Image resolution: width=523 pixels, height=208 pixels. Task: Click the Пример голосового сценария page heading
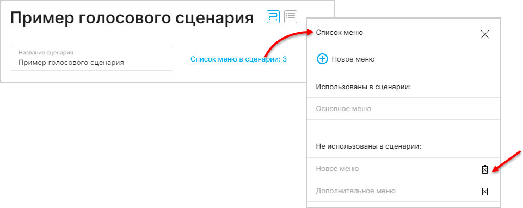click(x=132, y=17)
